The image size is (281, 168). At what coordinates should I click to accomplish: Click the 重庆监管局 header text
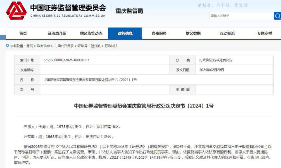pyautogui.click(x=129, y=11)
